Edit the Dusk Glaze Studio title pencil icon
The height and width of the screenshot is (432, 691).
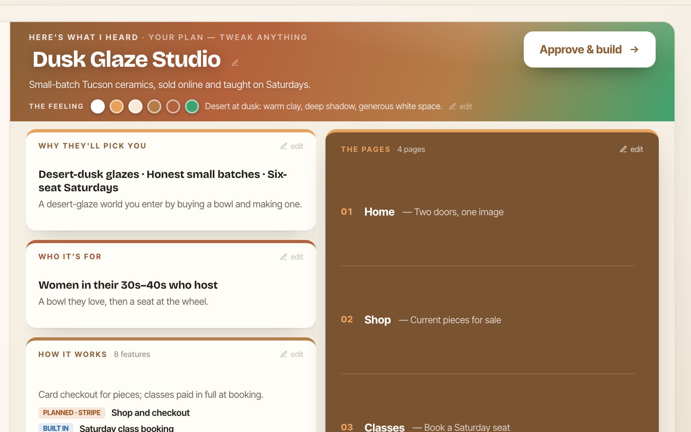235,63
